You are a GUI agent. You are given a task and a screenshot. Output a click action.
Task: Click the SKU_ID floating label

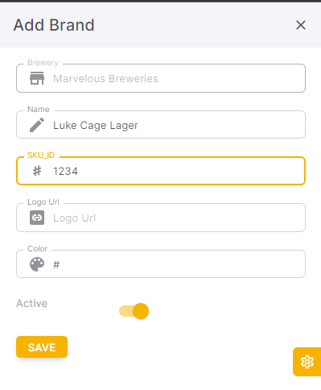click(41, 156)
